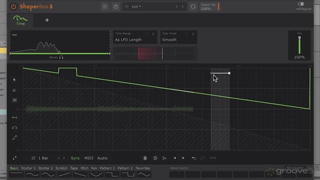This screenshot has height=180, width=320.
Task: Select the Rev preset tab
Action: [x=94, y=168]
